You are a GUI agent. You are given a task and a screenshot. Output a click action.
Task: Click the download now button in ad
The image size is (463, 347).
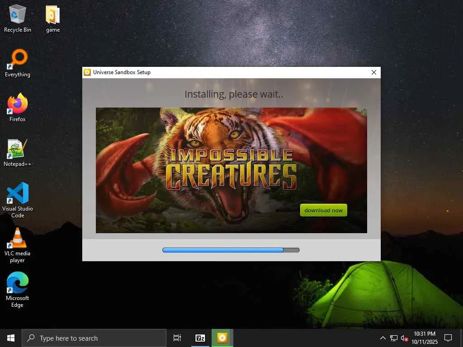(x=323, y=210)
